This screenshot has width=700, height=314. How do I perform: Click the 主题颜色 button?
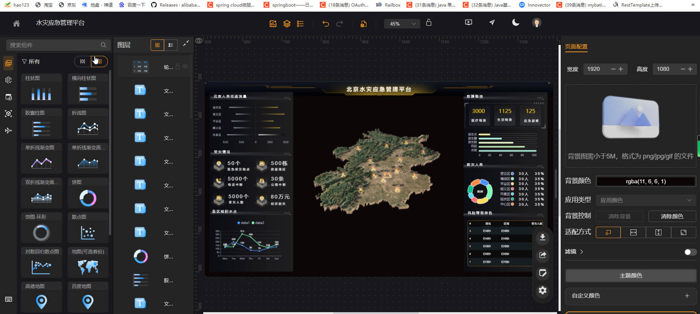tap(631, 276)
